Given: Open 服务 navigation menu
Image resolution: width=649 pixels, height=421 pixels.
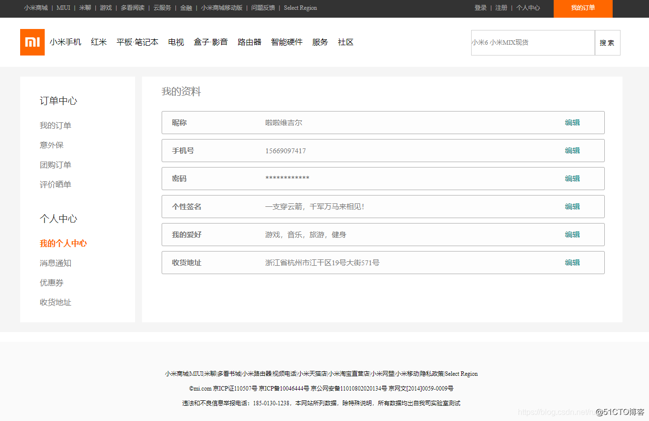Looking at the screenshot, I should [x=320, y=42].
